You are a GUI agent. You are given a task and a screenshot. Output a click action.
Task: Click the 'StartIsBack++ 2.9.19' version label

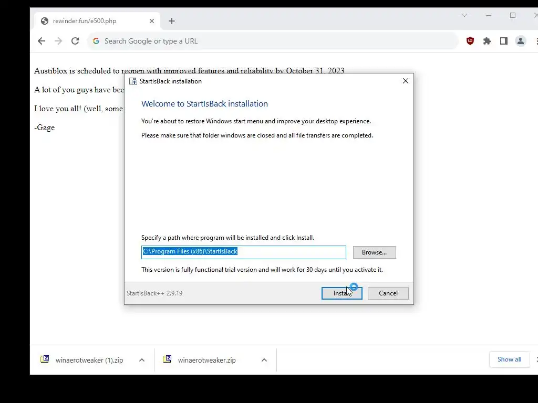154,293
